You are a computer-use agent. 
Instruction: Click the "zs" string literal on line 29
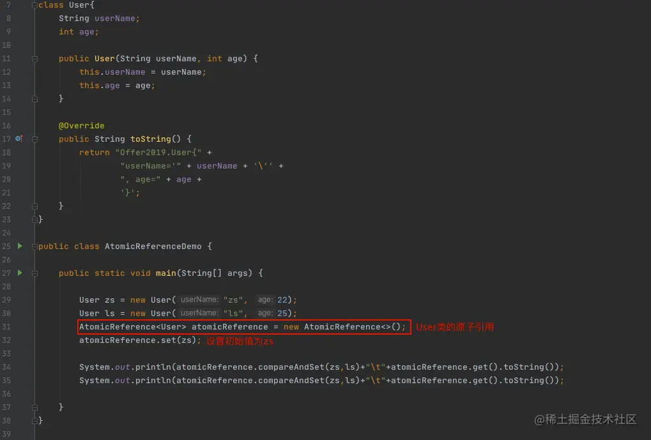[x=233, y=300]
